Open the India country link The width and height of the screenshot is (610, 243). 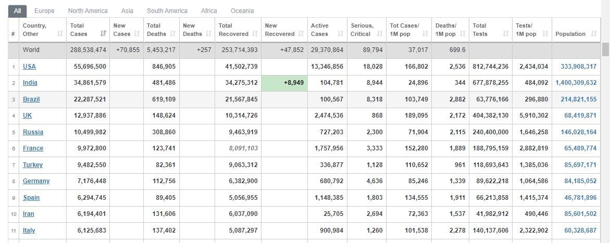(30, 83)
